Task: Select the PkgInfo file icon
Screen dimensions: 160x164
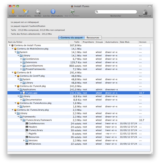Action: (x=27, y=134)
